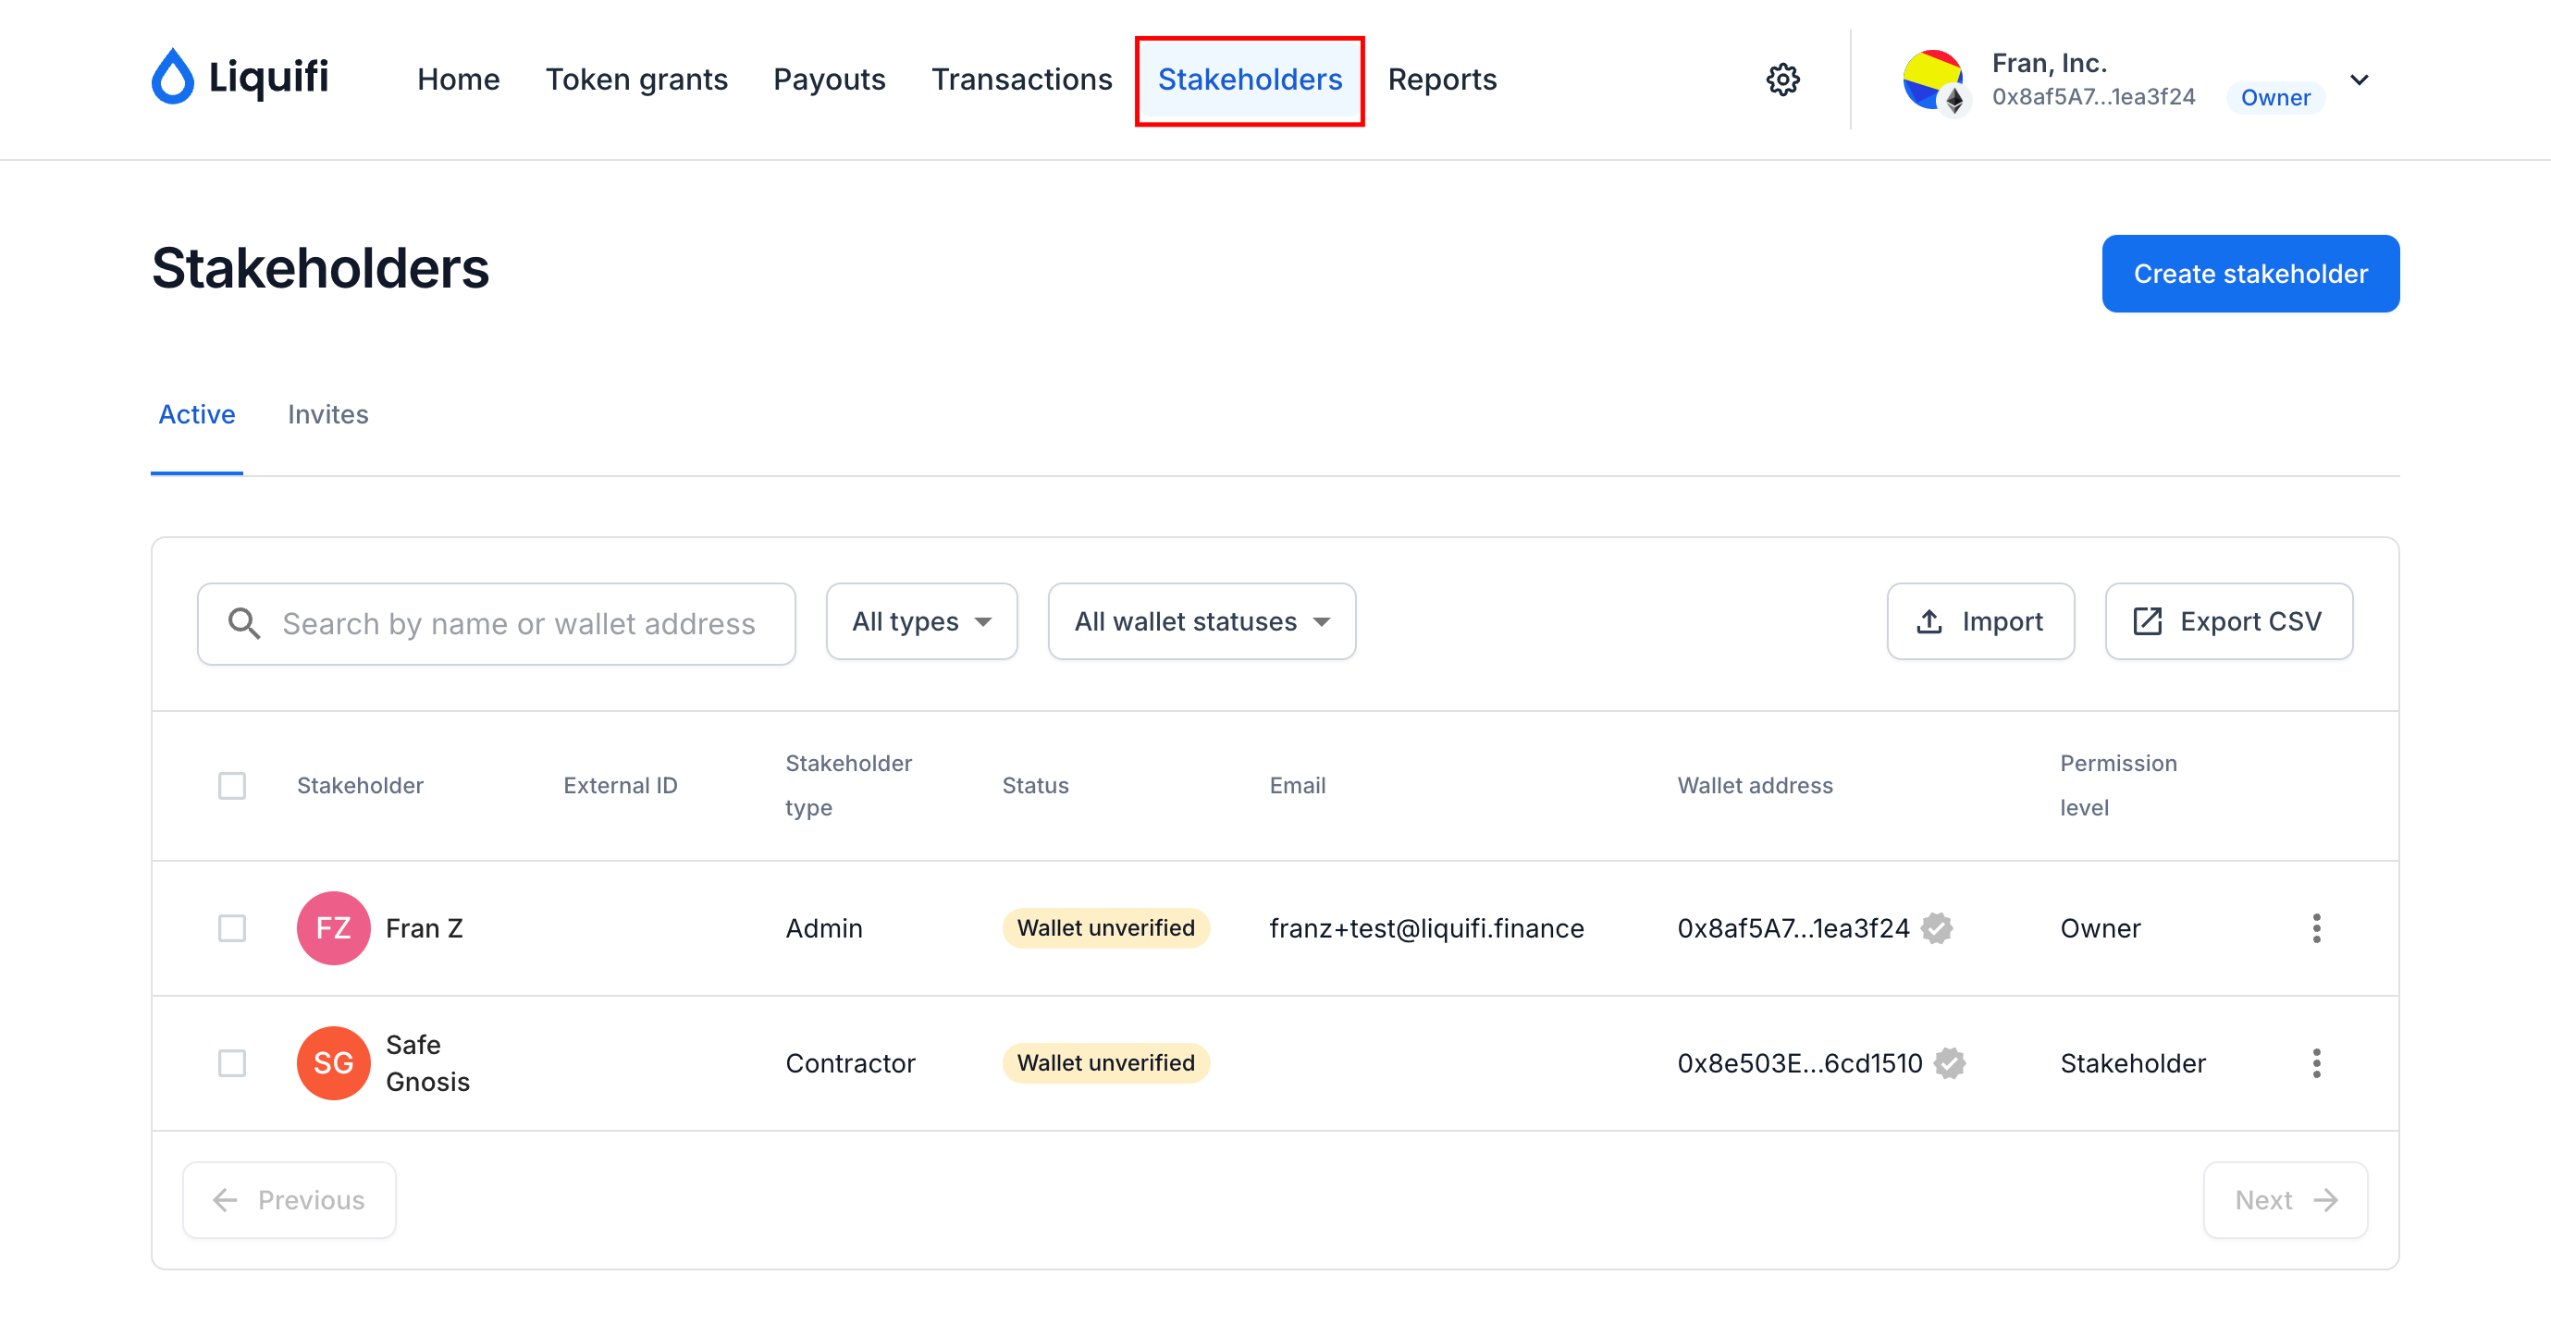Open the Transactions page
2551x1324 pixels.
[1022, 80]
